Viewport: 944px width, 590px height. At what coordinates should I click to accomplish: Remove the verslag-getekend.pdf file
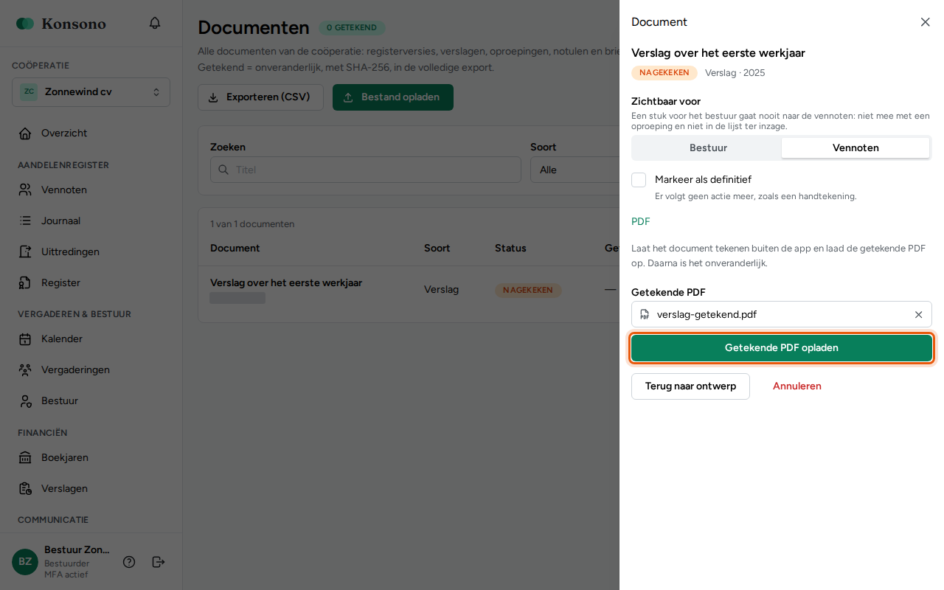[x=919, y=315]
